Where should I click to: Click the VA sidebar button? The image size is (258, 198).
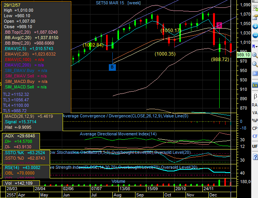pos(255,113)
